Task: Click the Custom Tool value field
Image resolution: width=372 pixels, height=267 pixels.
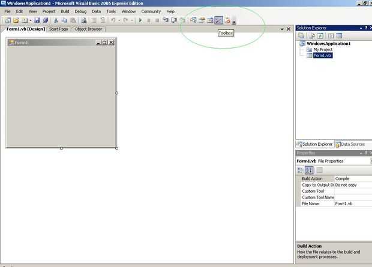Action: tap(353, 191)
